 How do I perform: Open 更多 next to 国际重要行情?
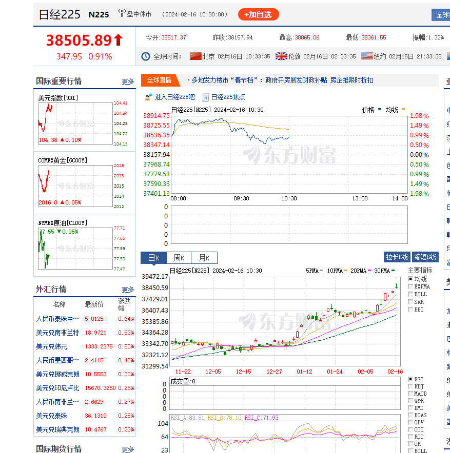(128, 81)
